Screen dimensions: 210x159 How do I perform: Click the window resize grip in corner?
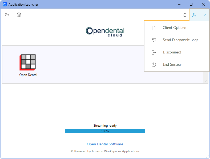coord(208,157)
